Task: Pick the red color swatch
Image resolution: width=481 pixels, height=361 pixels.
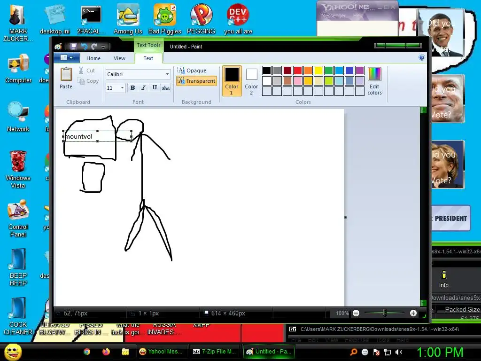Action: (x=297, y=71)
